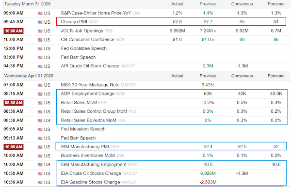Open MBA 30-Year Mortgage Rate link
Viewport: 291px width, 187px height.
(x=90, y=85)
